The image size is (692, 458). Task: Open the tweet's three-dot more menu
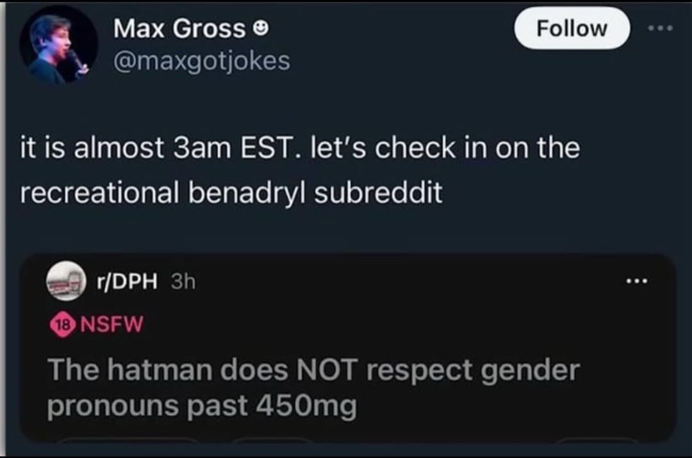coord(660,28)
